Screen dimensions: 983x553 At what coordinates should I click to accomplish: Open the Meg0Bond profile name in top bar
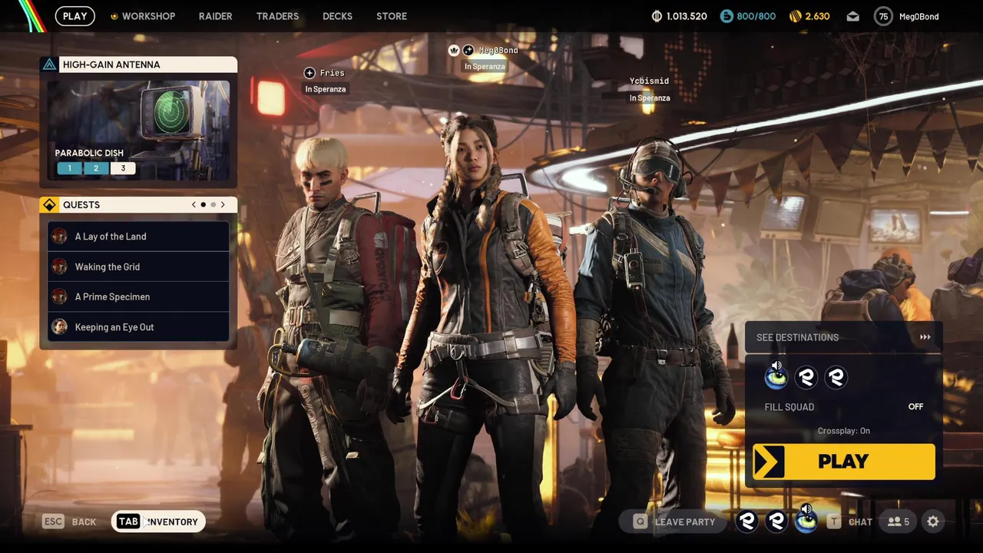(x=918, y=16)
